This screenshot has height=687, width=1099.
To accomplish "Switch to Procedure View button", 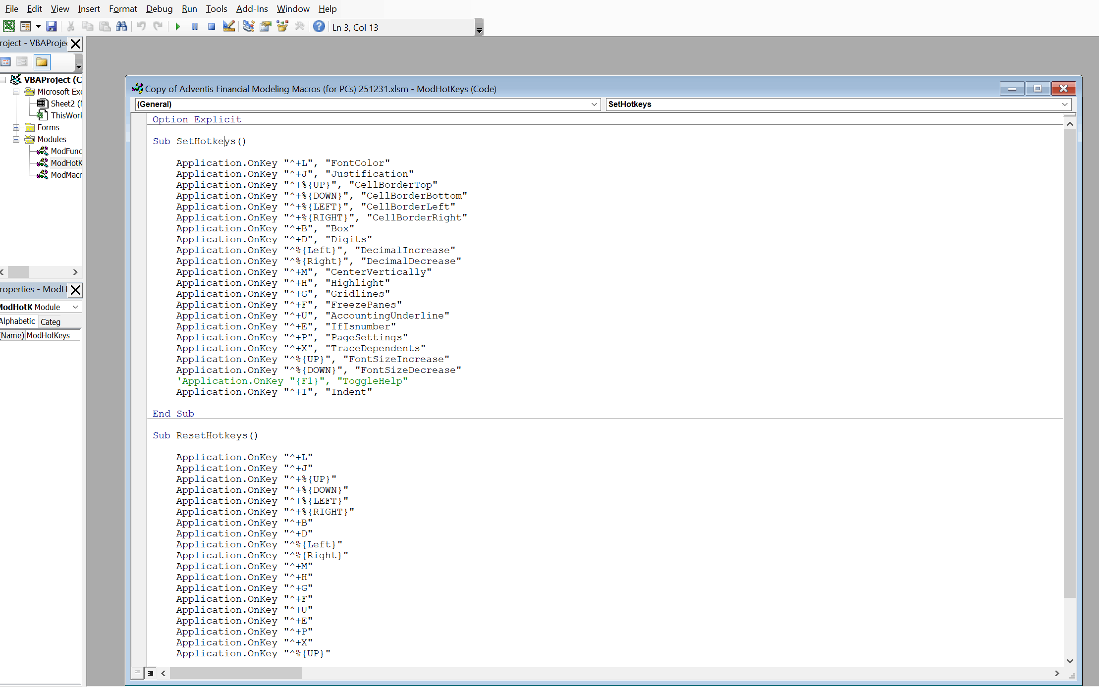I will point(138,673).
